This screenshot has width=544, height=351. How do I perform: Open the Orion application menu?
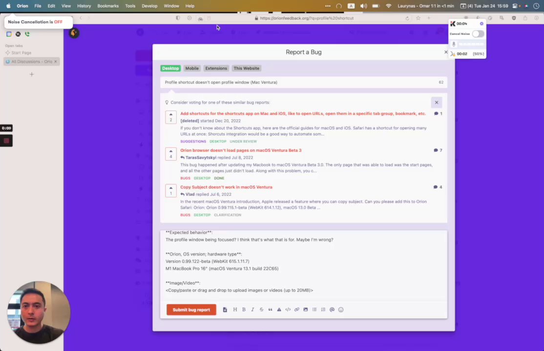click(x=22, y=6)
